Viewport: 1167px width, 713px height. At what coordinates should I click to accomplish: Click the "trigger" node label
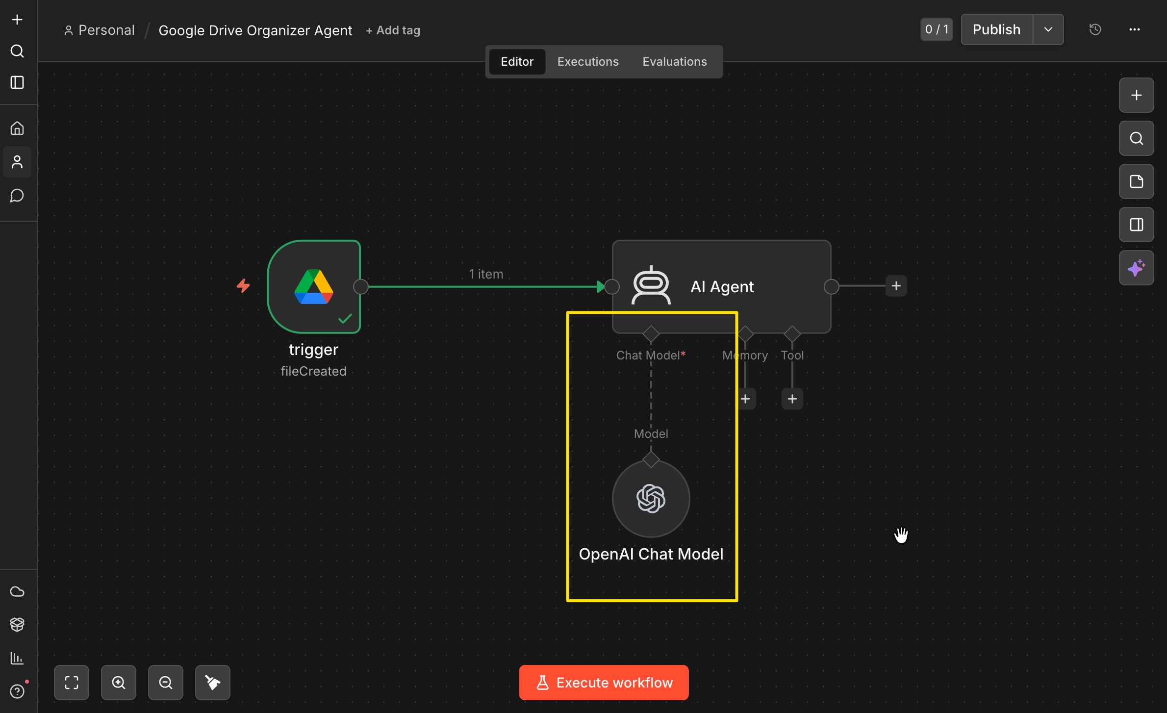314,350
